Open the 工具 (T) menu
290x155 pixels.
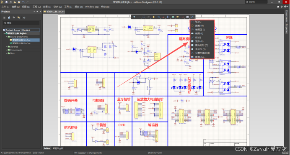pyautogui.click(x=68, y=7)
